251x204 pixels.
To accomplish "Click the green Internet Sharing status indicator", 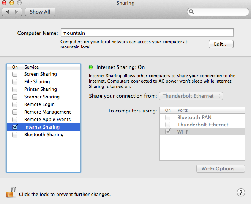I will click(91, 67).
